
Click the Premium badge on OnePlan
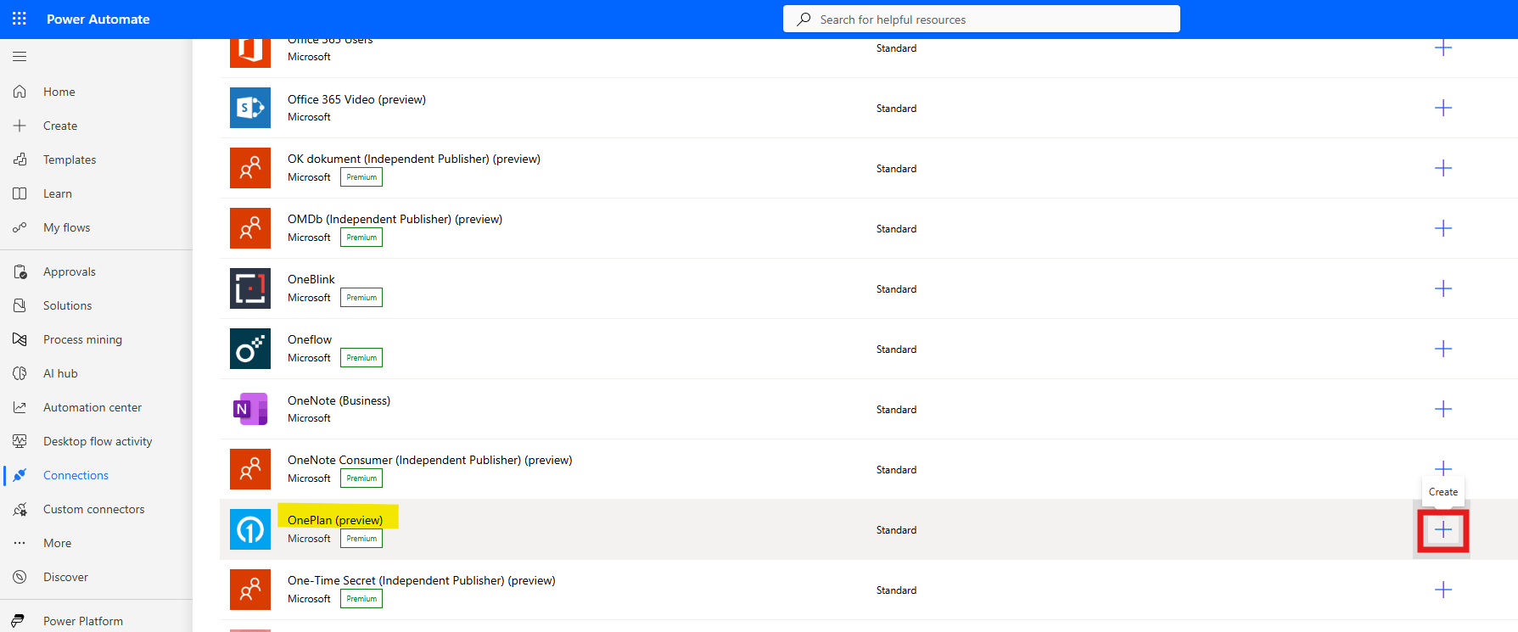tap(361, 539)
